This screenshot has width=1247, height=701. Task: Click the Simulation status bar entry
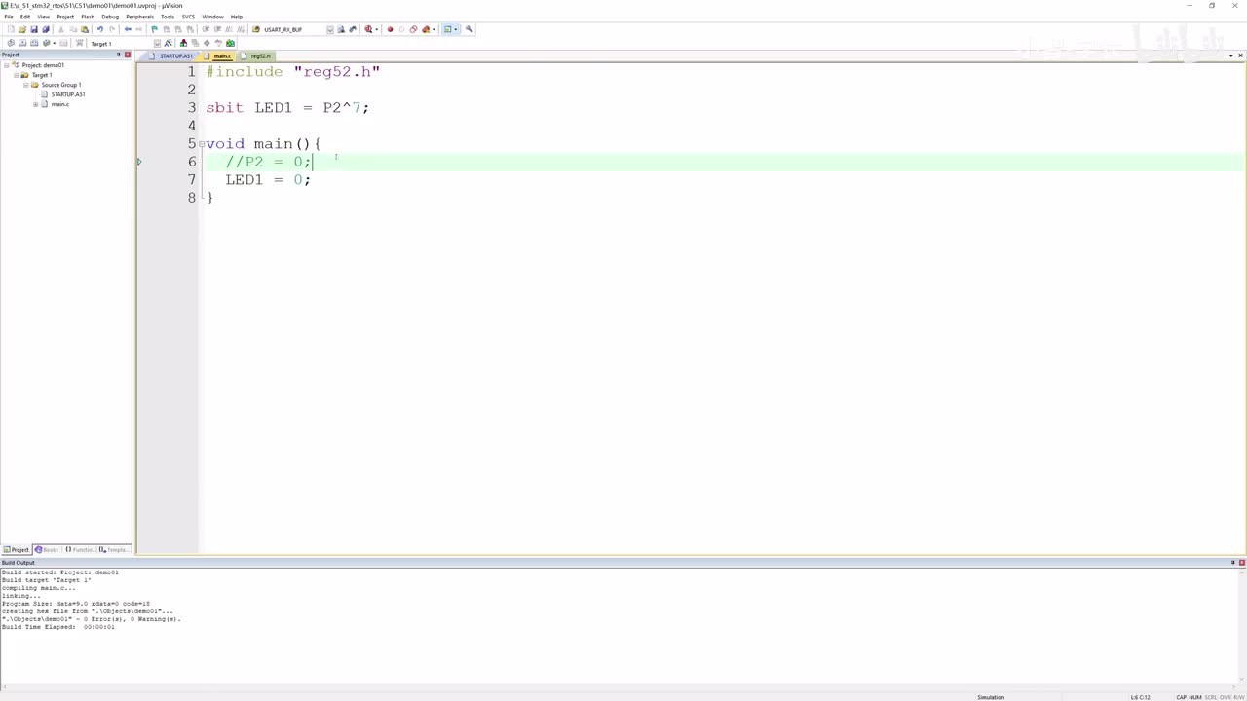coord(991,697)
